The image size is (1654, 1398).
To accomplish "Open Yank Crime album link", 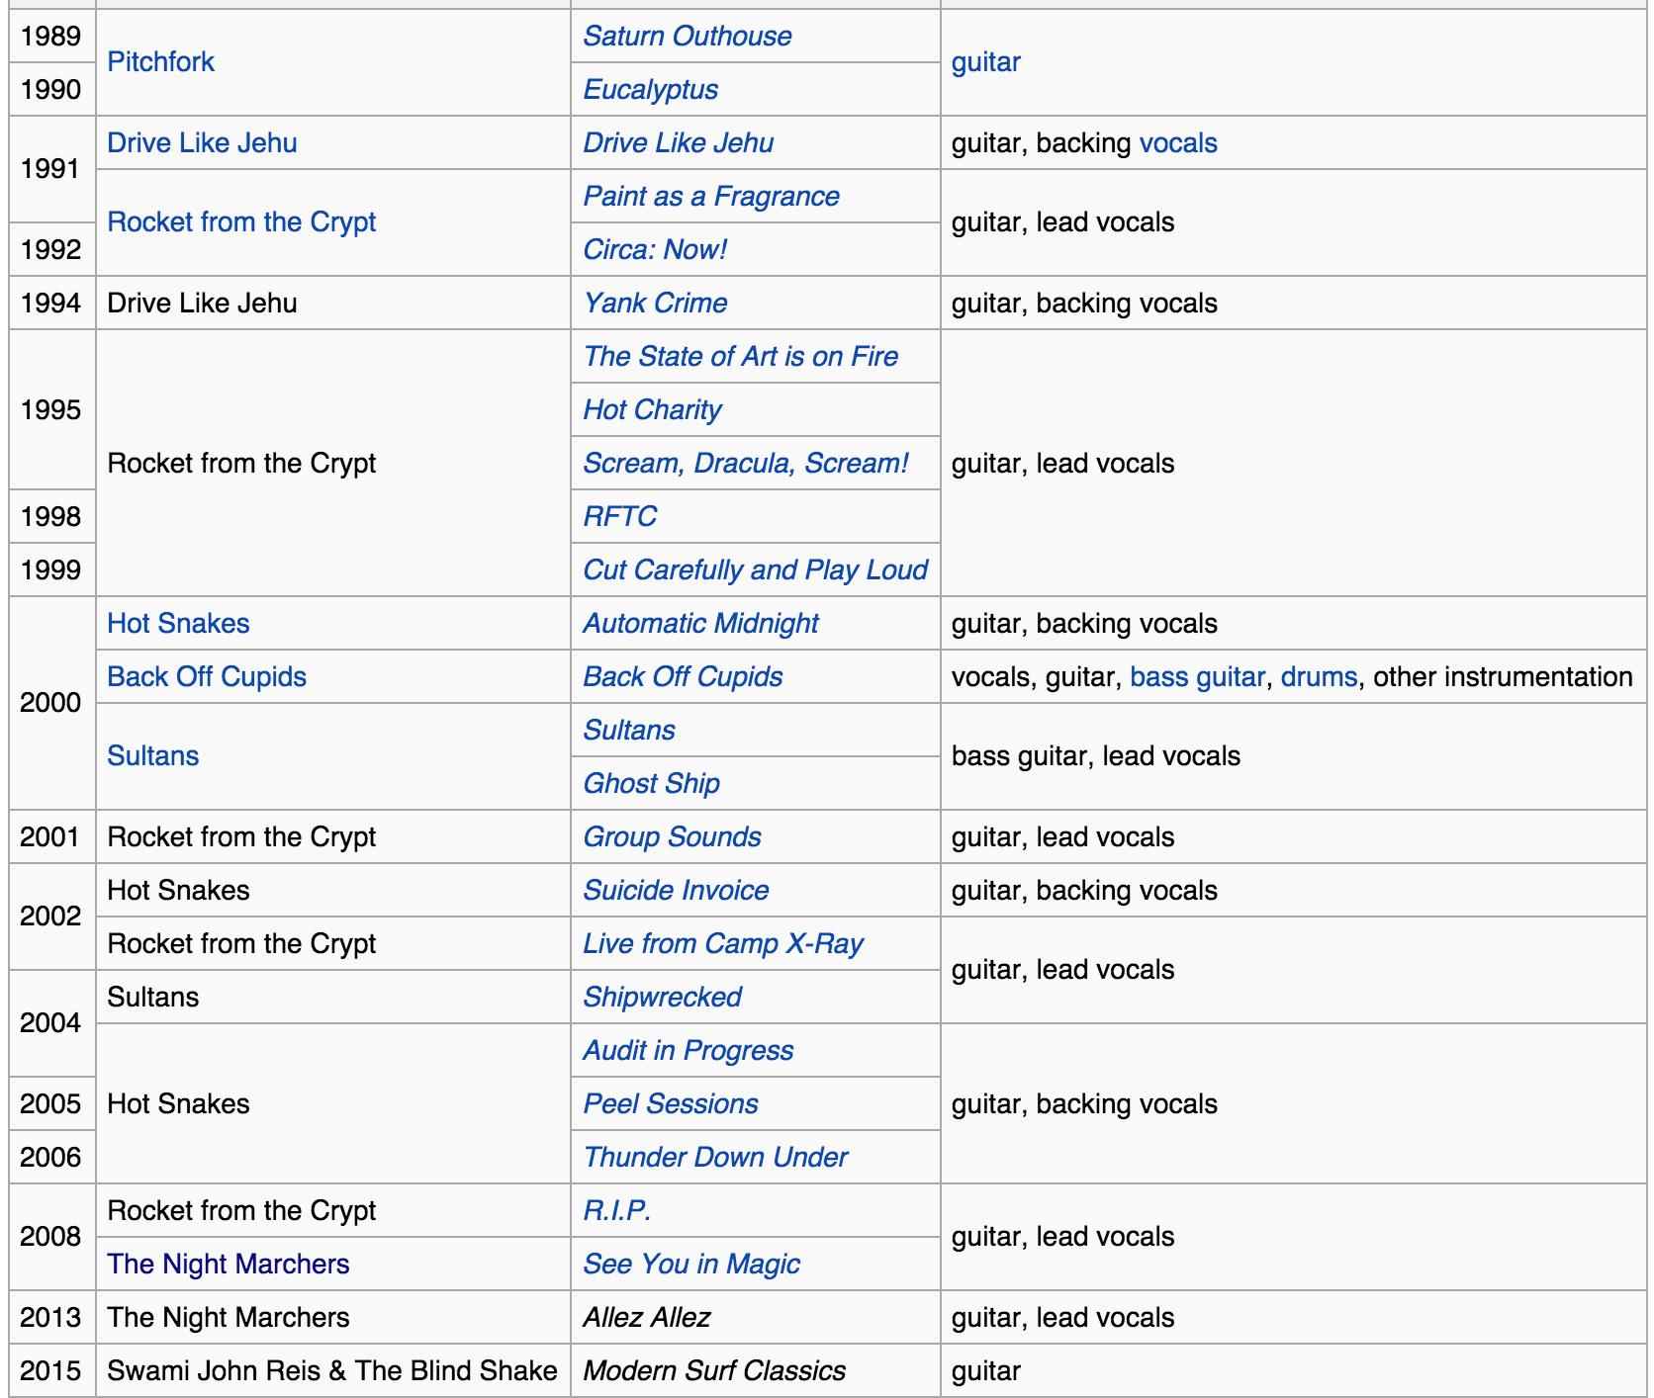I will pos(655,304).
